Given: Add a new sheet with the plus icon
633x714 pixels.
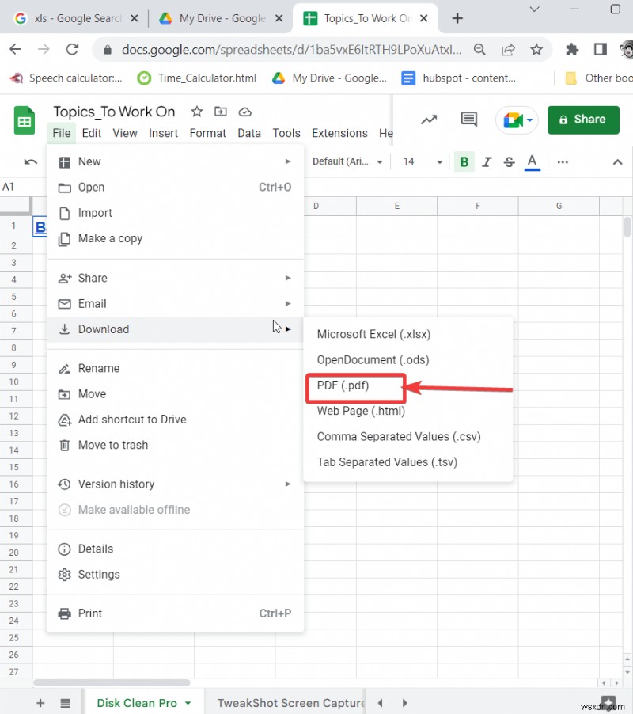Looking at the screenshot, I should pyautogui.click(x=40, y=702).
